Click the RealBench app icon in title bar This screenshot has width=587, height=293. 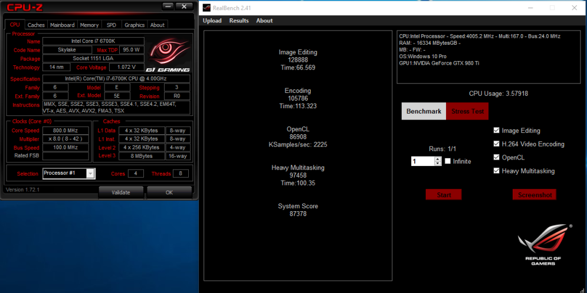tap(206, 8)
